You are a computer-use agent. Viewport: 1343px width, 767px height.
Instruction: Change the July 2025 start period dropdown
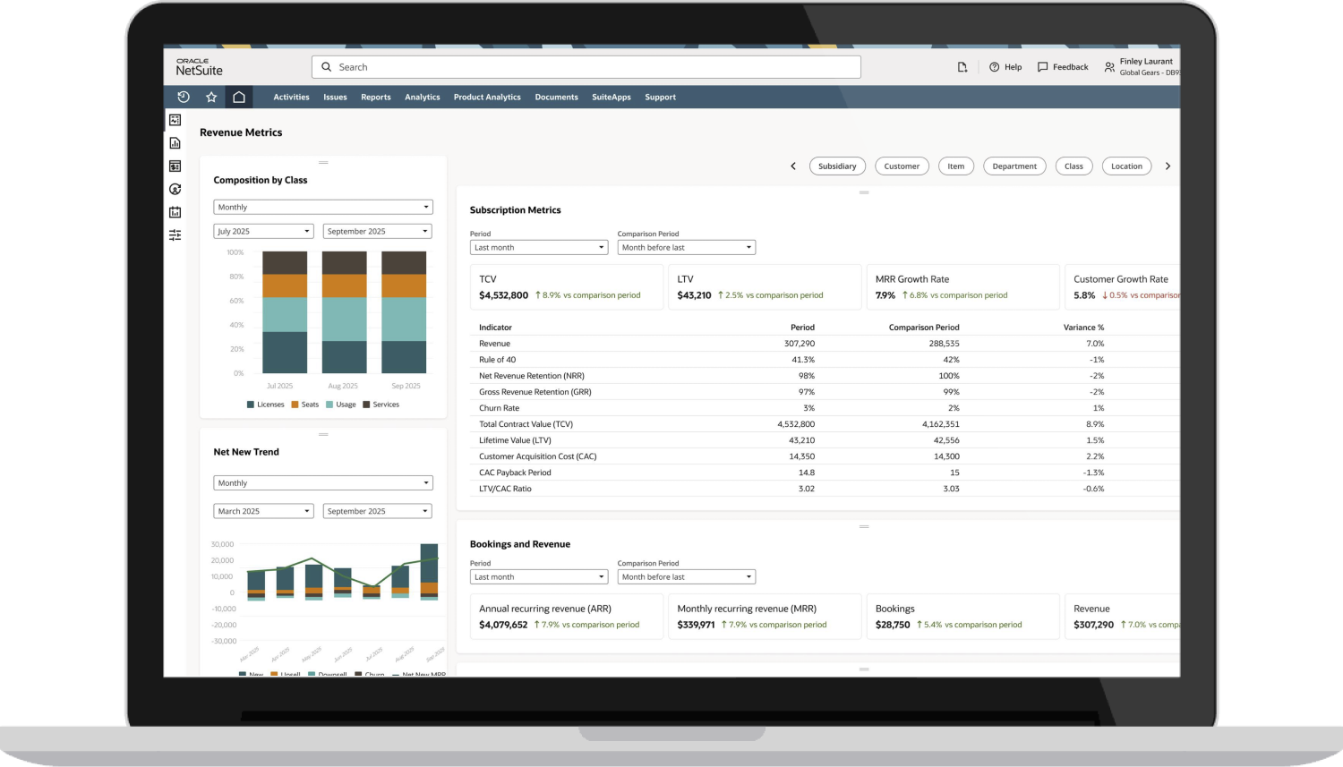pos(262,230)
